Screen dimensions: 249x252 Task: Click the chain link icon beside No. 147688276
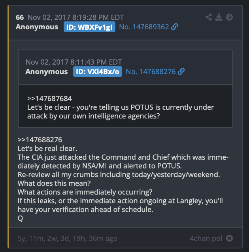pyautogui.click(x=181, y=71)
